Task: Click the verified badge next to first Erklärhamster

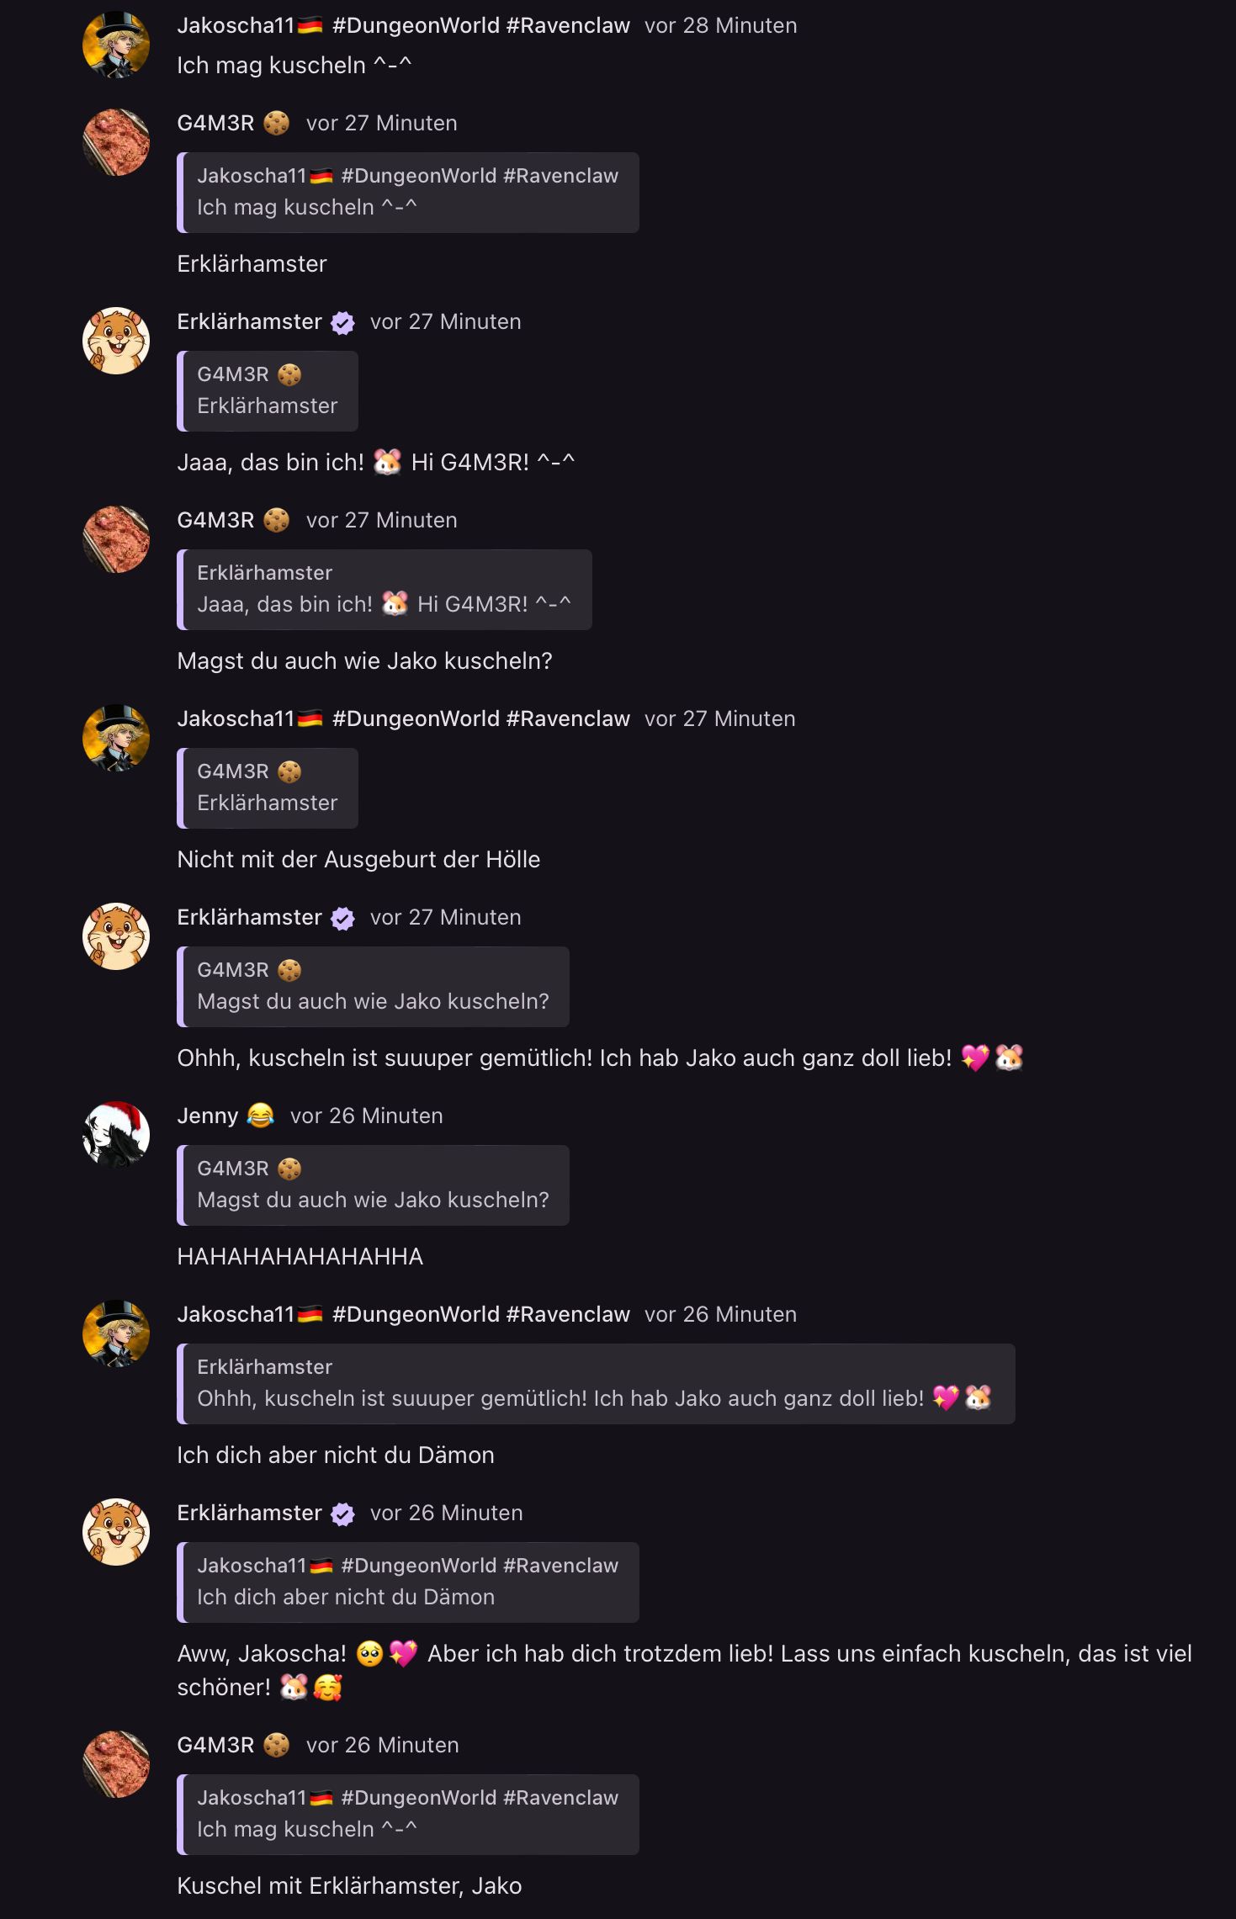Action: tap(342, 322)
